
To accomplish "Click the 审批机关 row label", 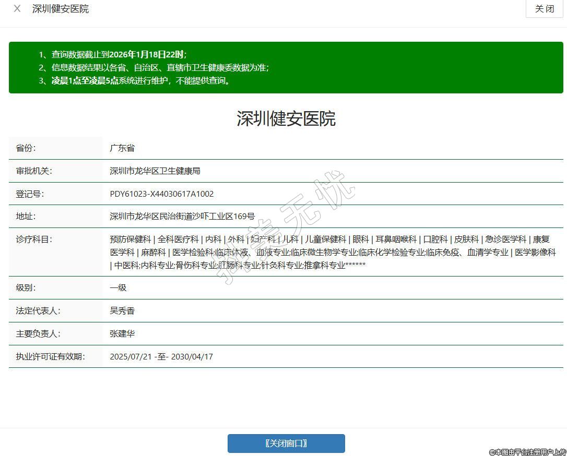I will [34, 171].
